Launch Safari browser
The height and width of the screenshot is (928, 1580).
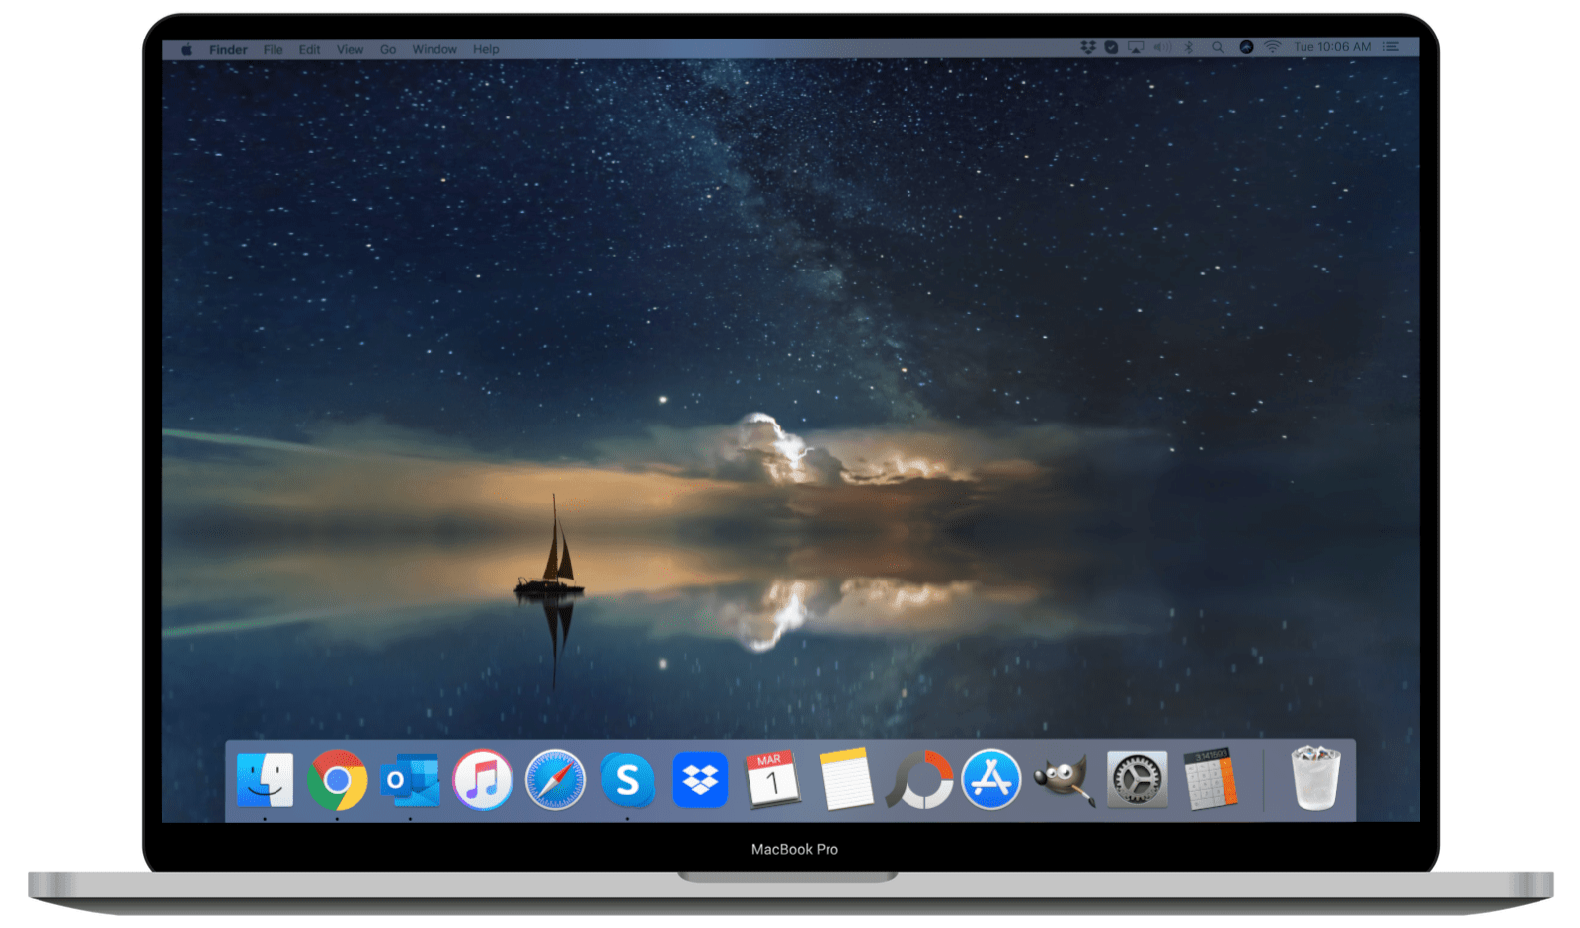556,780
